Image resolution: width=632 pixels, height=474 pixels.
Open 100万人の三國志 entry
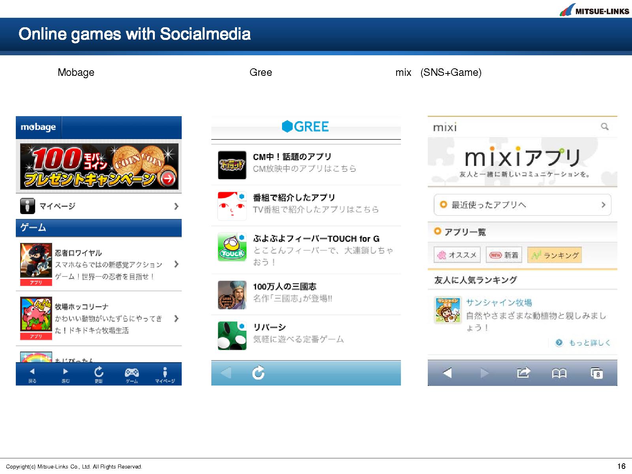(x=306, y=295)
